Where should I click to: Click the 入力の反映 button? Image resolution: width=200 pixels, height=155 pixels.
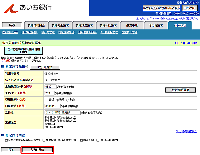(37, 150)
